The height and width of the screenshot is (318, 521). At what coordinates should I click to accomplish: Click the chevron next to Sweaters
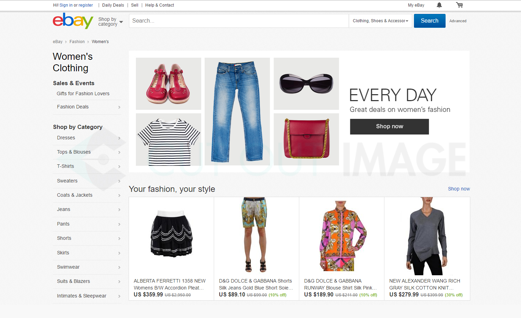(x=119, y=181)
